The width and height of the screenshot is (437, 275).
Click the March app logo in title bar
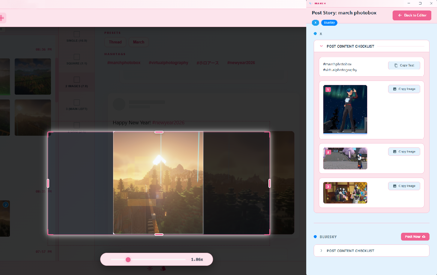point(311,3)
